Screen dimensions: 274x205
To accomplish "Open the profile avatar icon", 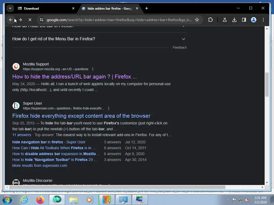I will pos(254,20).
